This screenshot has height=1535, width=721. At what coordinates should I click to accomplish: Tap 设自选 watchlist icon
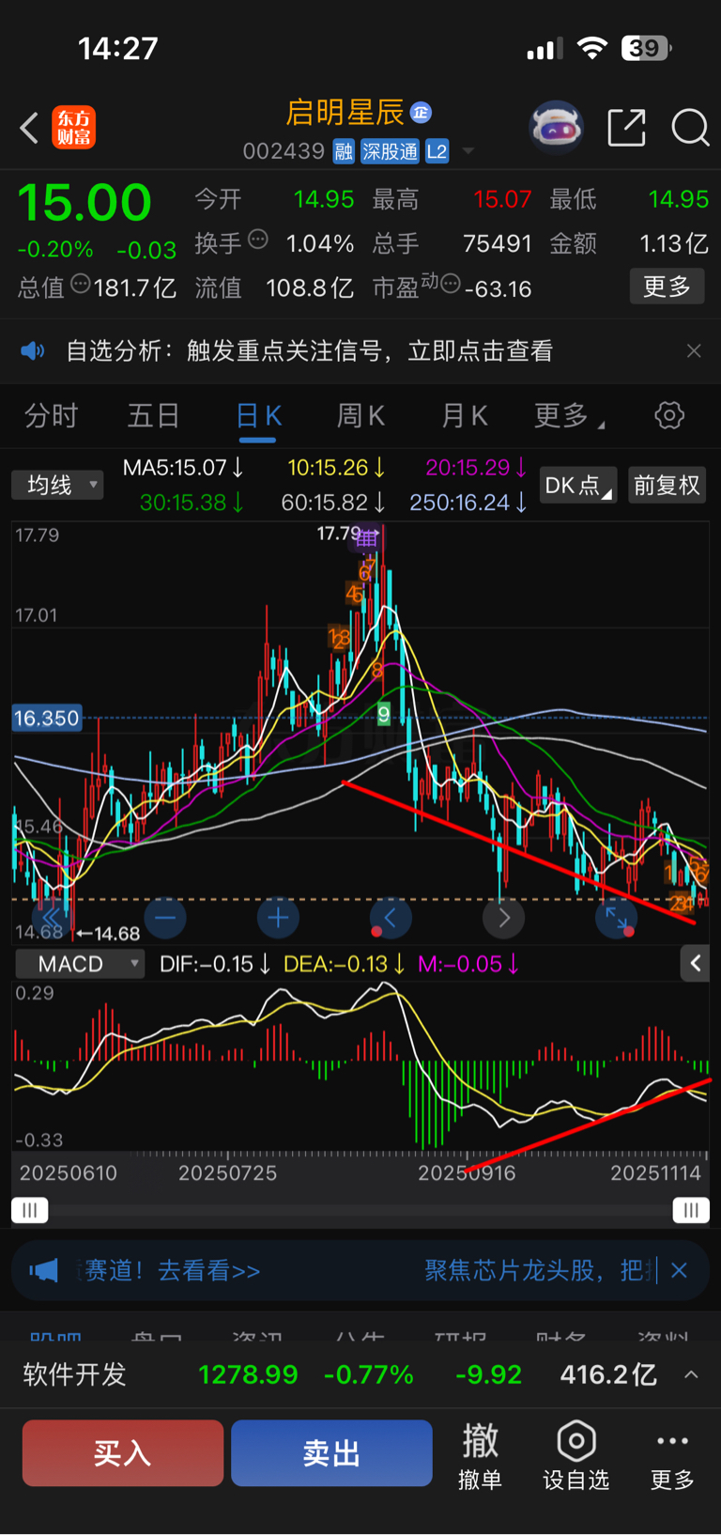(x=575, y=1455)
